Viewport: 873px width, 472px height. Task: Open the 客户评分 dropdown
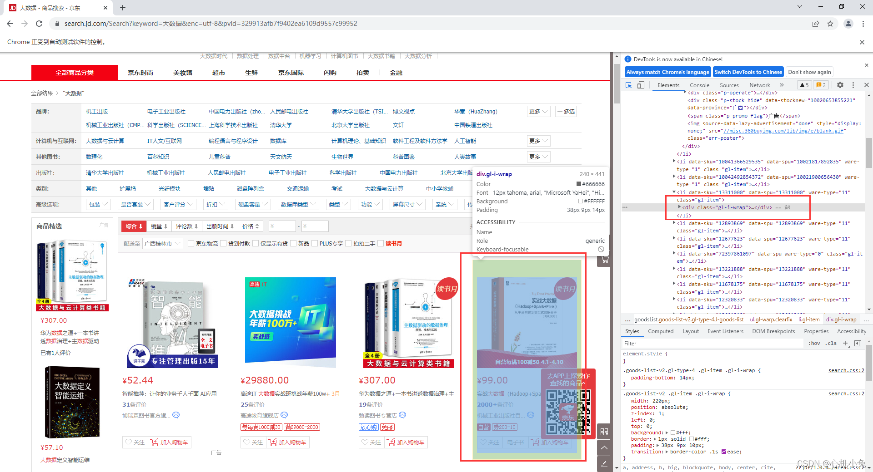click(178, 205)
